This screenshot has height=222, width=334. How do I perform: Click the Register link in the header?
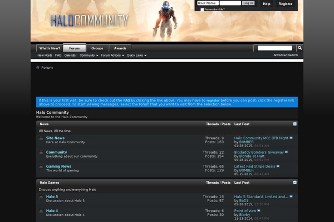pos(285,4)
